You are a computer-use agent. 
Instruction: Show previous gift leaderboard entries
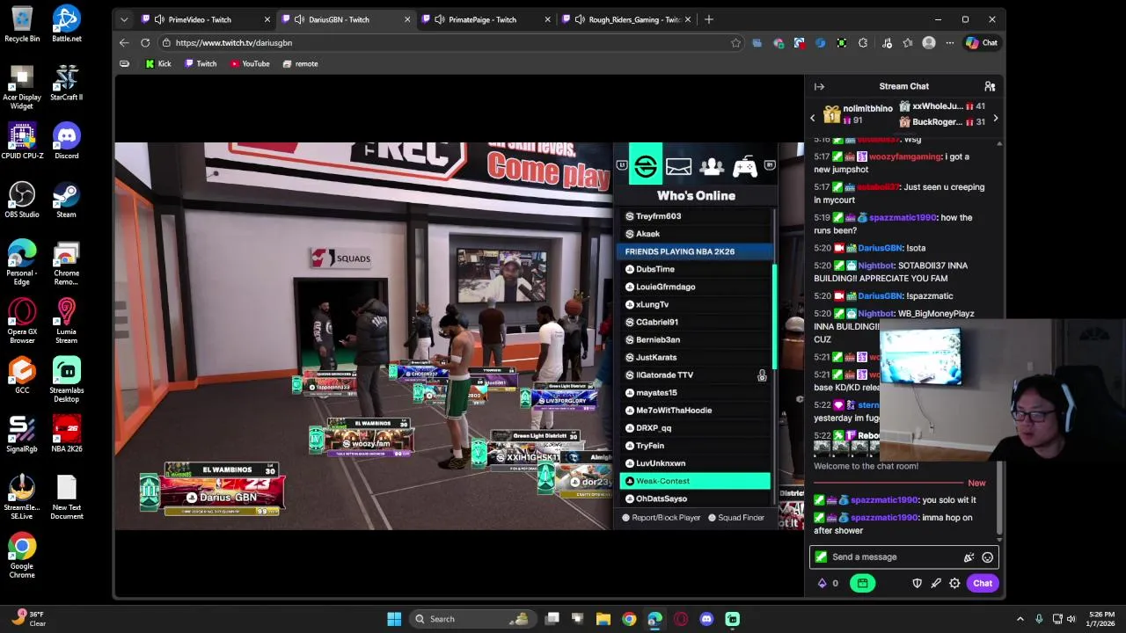click(813, 118)
